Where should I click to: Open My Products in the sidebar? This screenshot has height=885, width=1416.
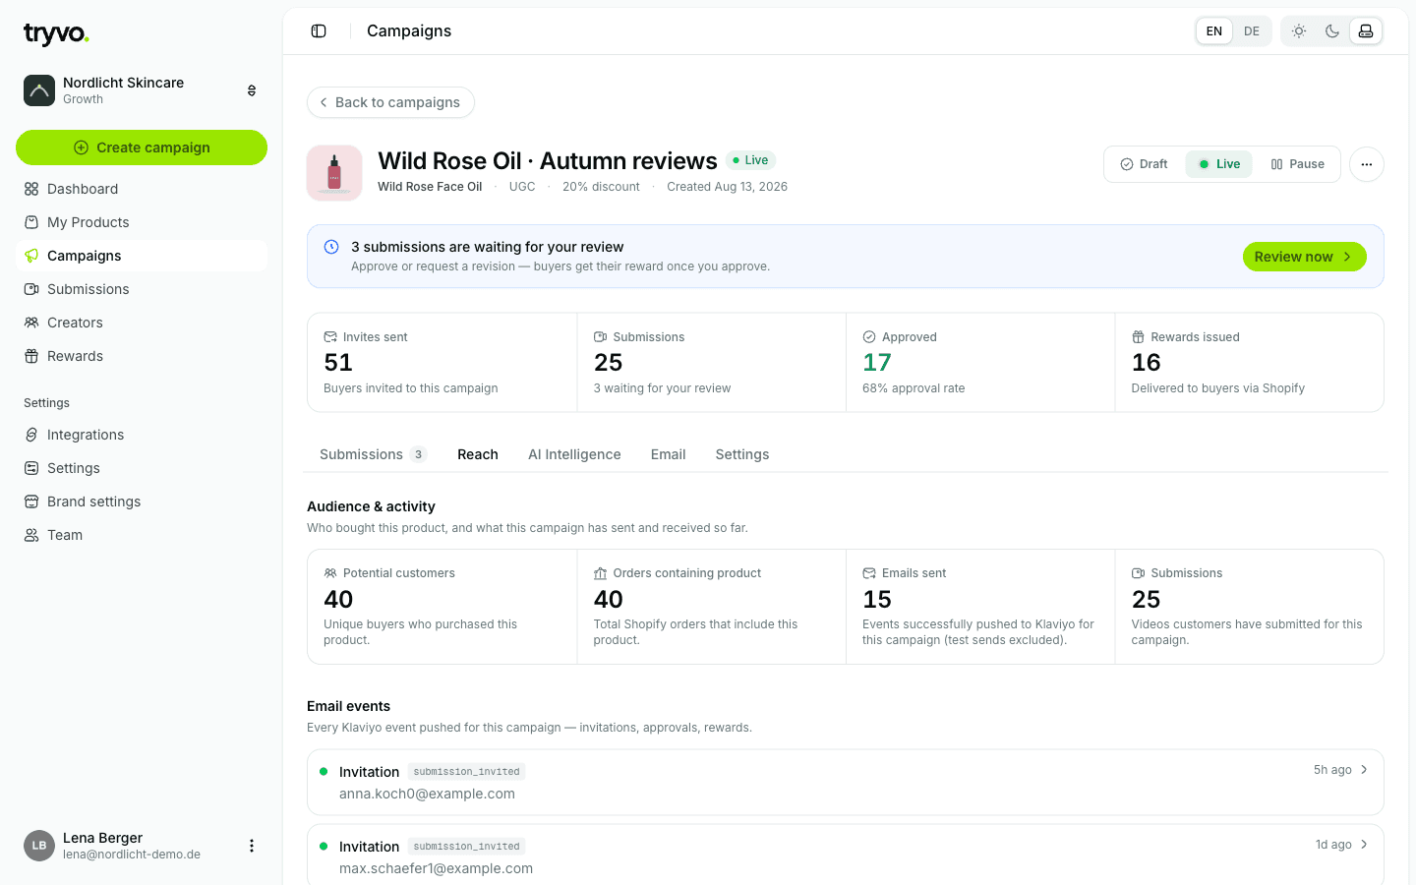click(x=142, y=222)
